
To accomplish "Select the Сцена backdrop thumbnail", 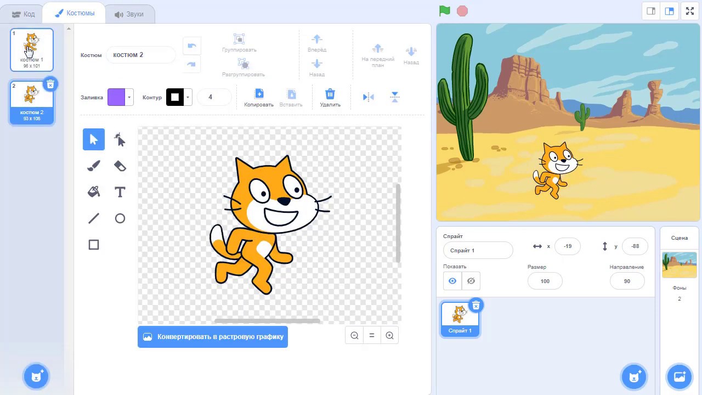I will click(680, 265).
